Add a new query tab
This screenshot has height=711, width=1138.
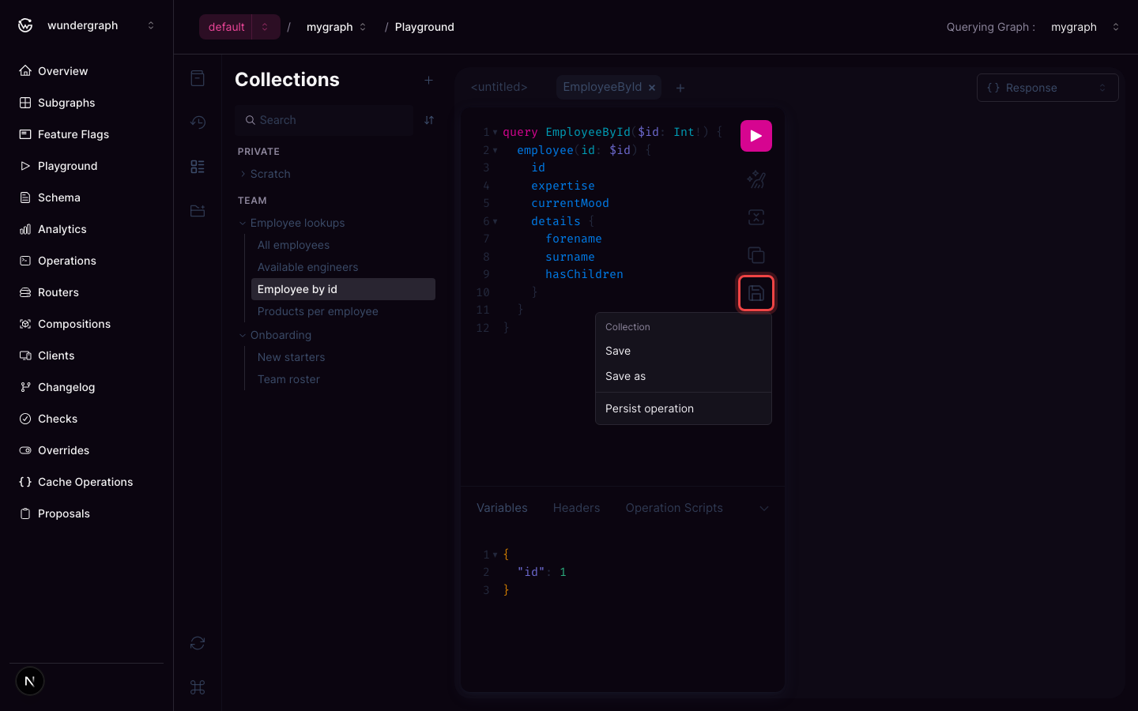pyautogui.click(x=680, y=88)
